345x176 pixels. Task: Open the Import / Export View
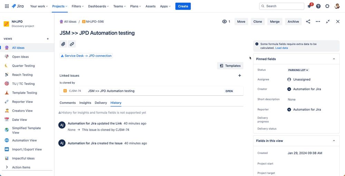27,149
